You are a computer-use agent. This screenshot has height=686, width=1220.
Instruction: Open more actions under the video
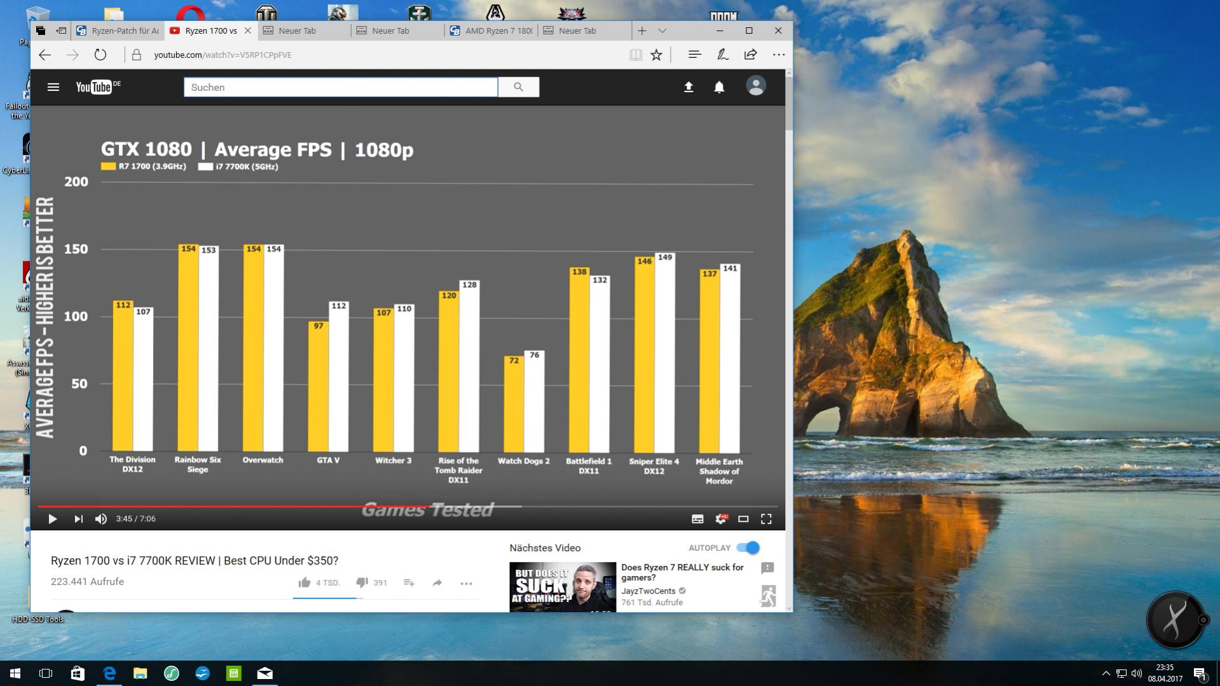466,583
